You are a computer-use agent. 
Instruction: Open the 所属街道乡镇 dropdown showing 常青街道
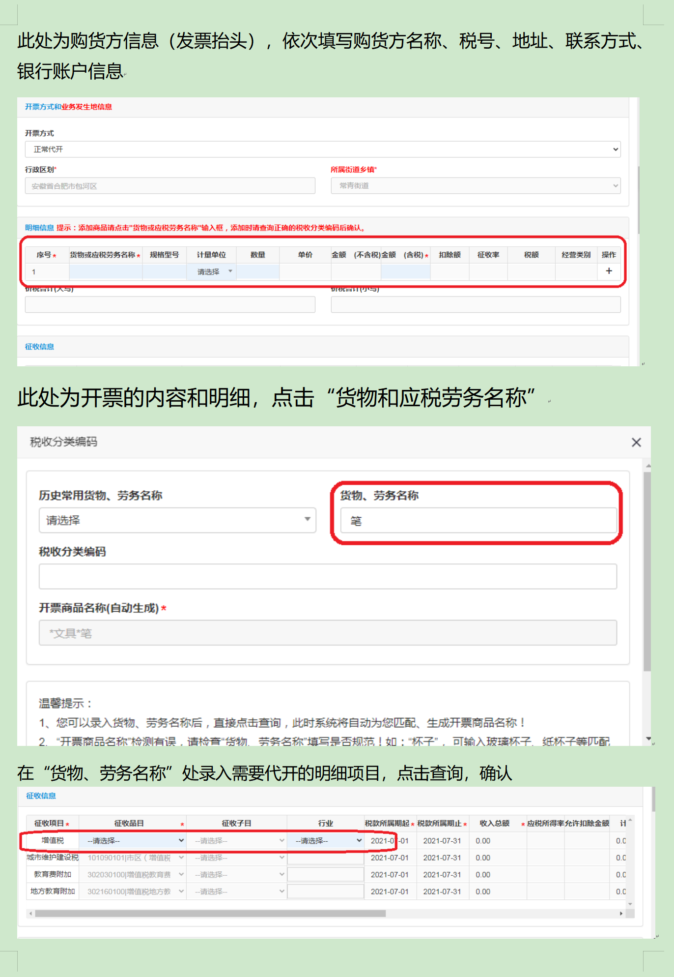476,186
